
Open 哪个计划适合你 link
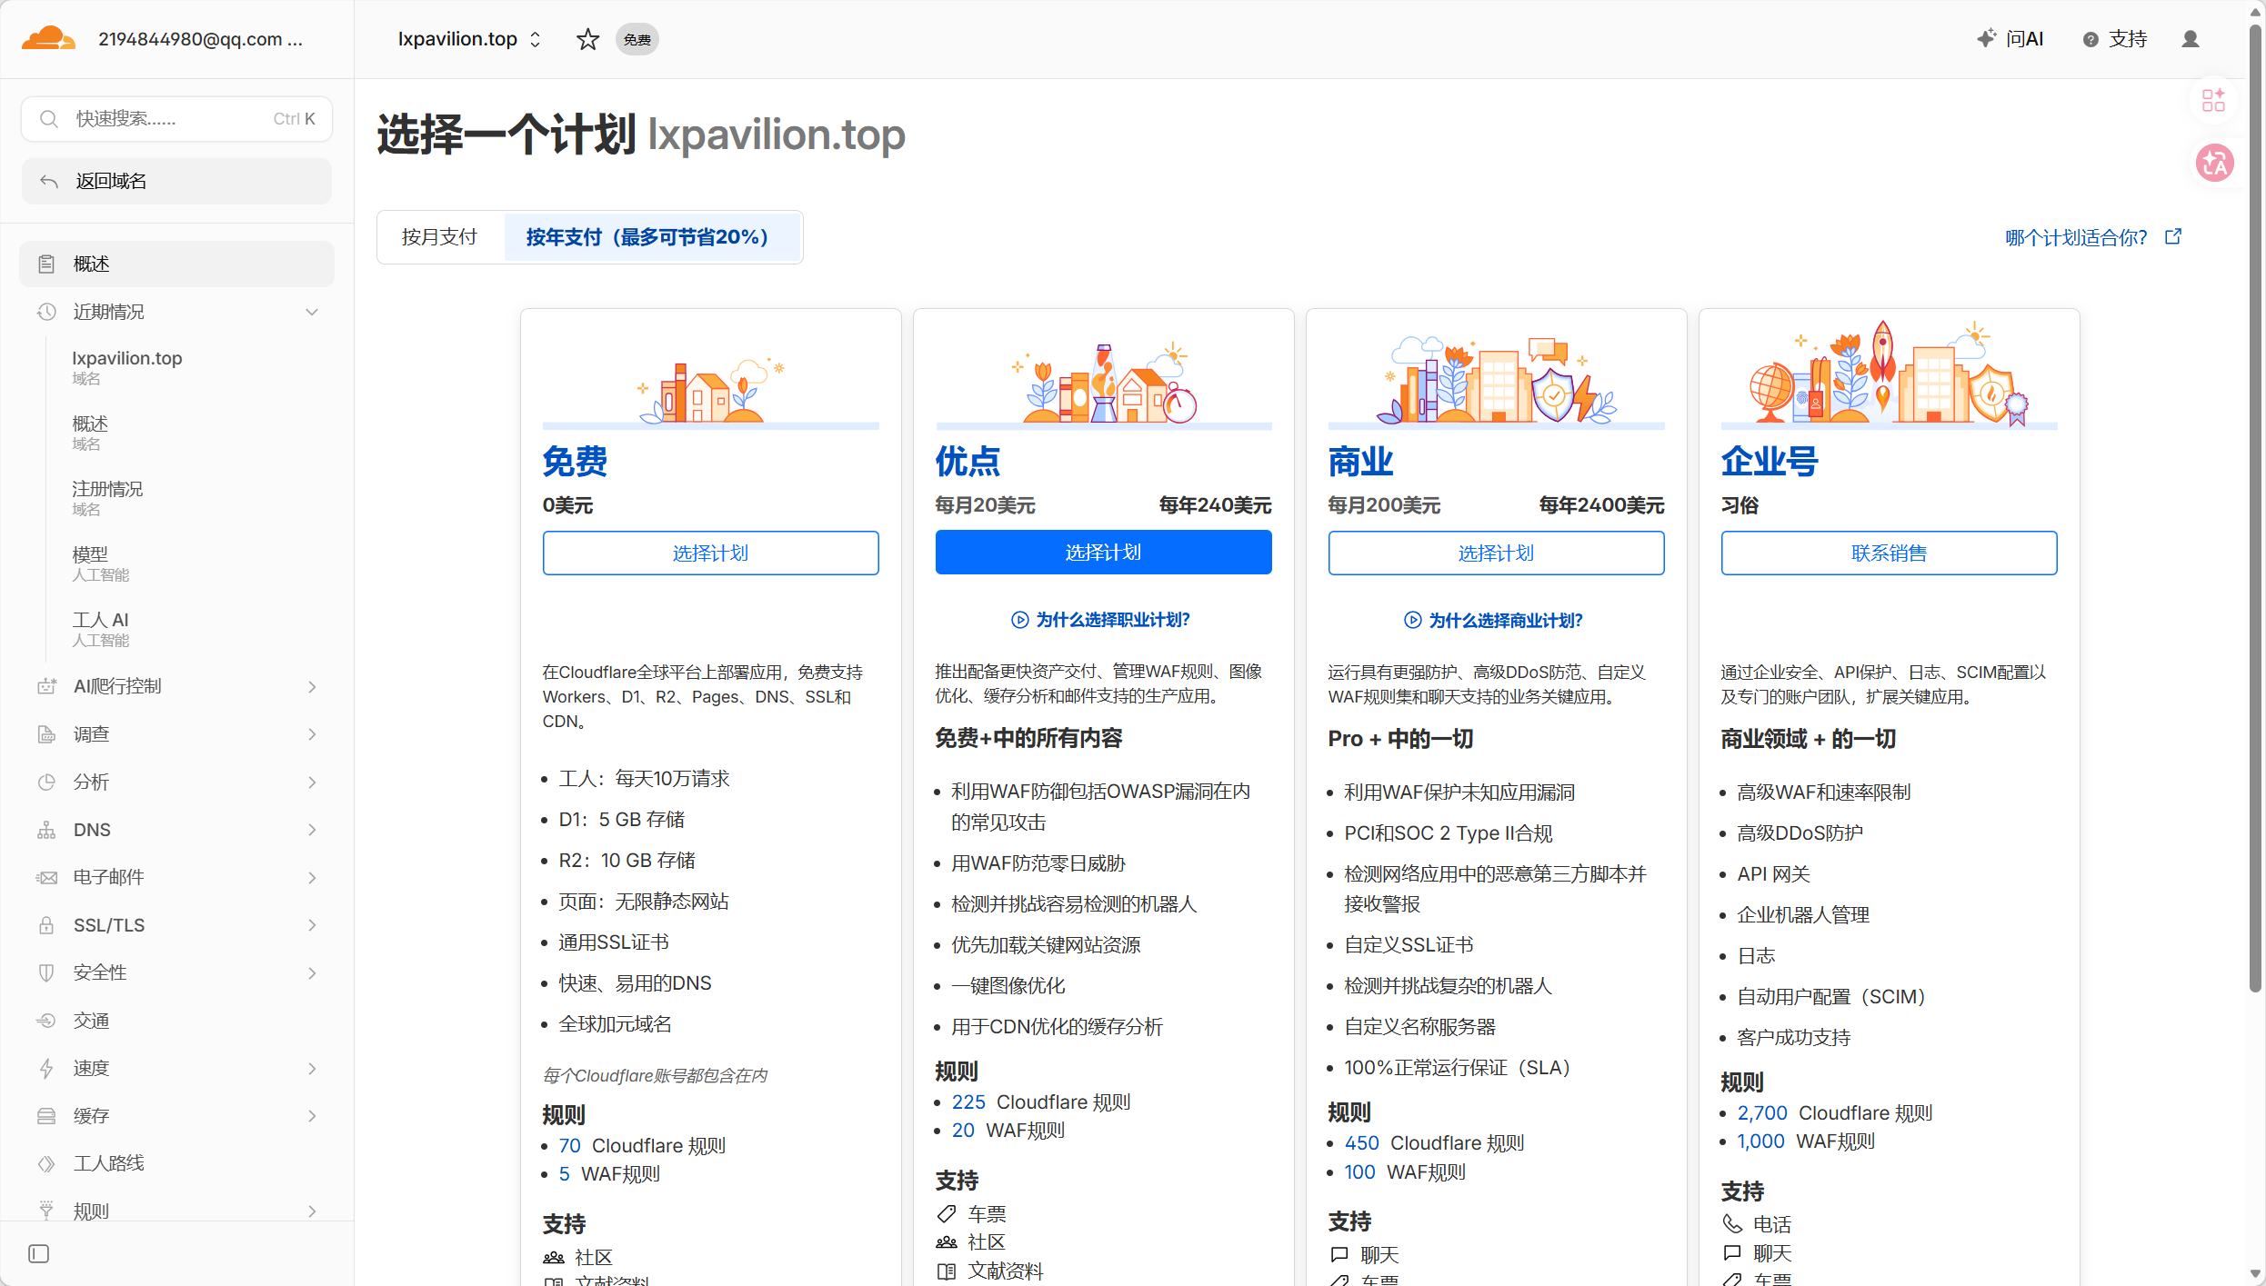2093,237
